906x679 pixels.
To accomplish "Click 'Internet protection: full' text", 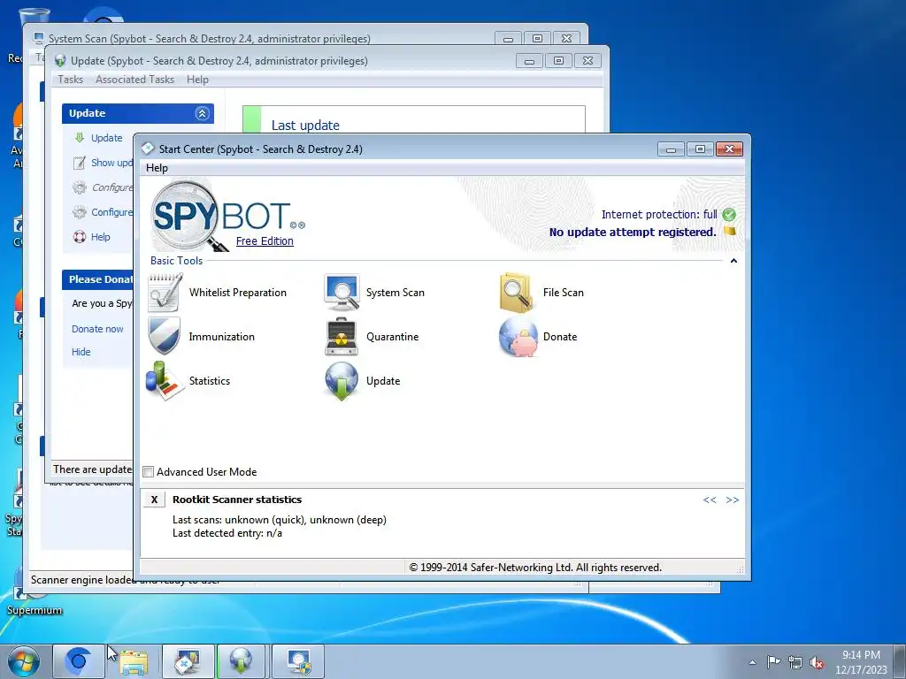I will [659, 215].
